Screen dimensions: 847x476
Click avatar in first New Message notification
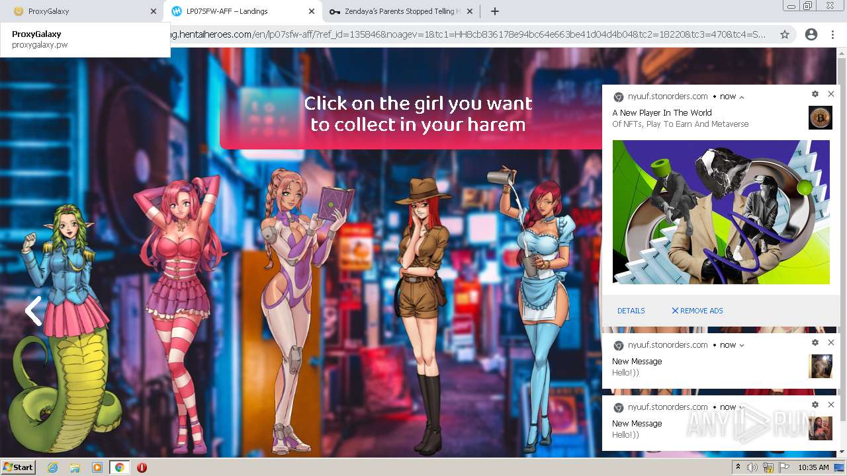tap(821, 366)
